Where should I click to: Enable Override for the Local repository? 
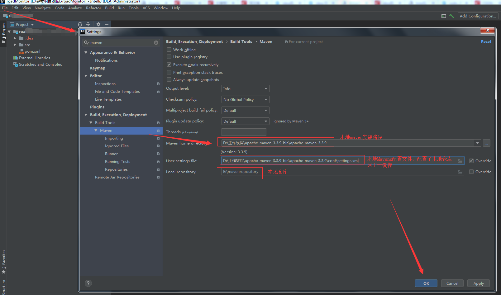click(x=471, y=172)
